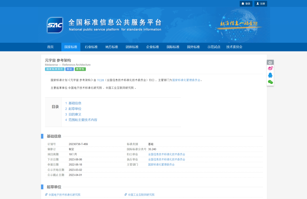Viewport: 307px width, 199px height.
Task: Click the 国家标准项目 tag
Action: (x=55, y=69)
